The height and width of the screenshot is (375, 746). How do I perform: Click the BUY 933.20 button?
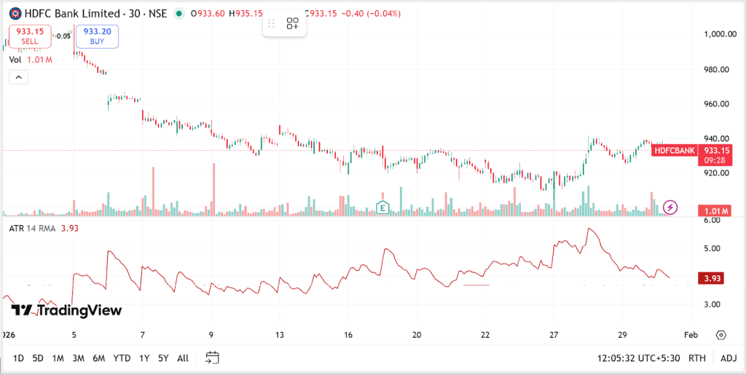pyautogui.click(x=97, y=36)
